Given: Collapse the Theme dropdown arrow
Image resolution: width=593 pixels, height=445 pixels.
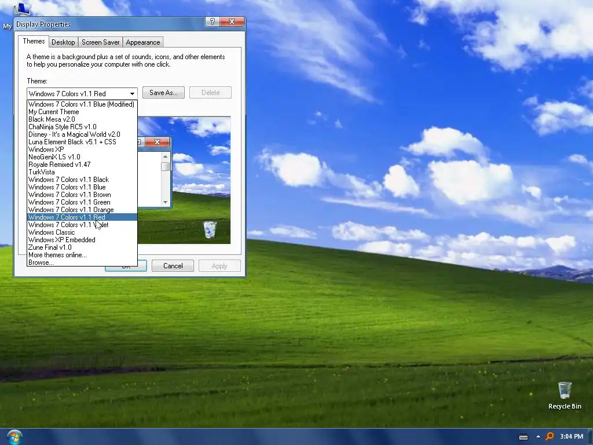Looking at the screenshot, I should 132,93.
